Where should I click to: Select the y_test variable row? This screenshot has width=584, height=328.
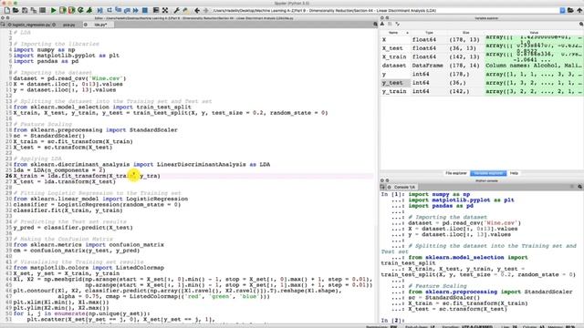[x=482, y=83]
